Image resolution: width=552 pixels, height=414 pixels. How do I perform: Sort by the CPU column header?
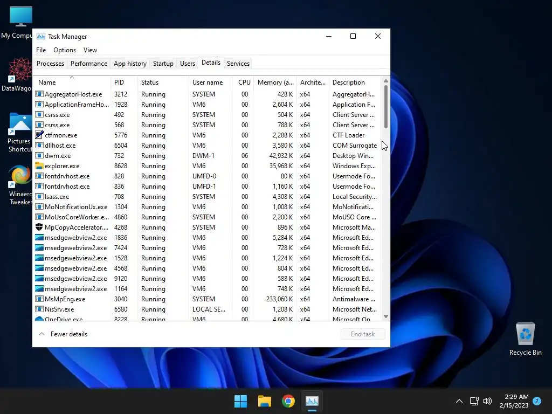[x=243, y=82]
